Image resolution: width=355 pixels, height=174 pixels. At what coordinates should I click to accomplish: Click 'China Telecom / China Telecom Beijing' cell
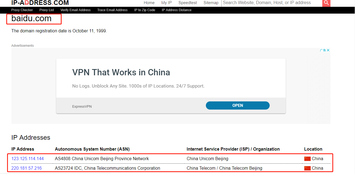click(x=224, y=168)
